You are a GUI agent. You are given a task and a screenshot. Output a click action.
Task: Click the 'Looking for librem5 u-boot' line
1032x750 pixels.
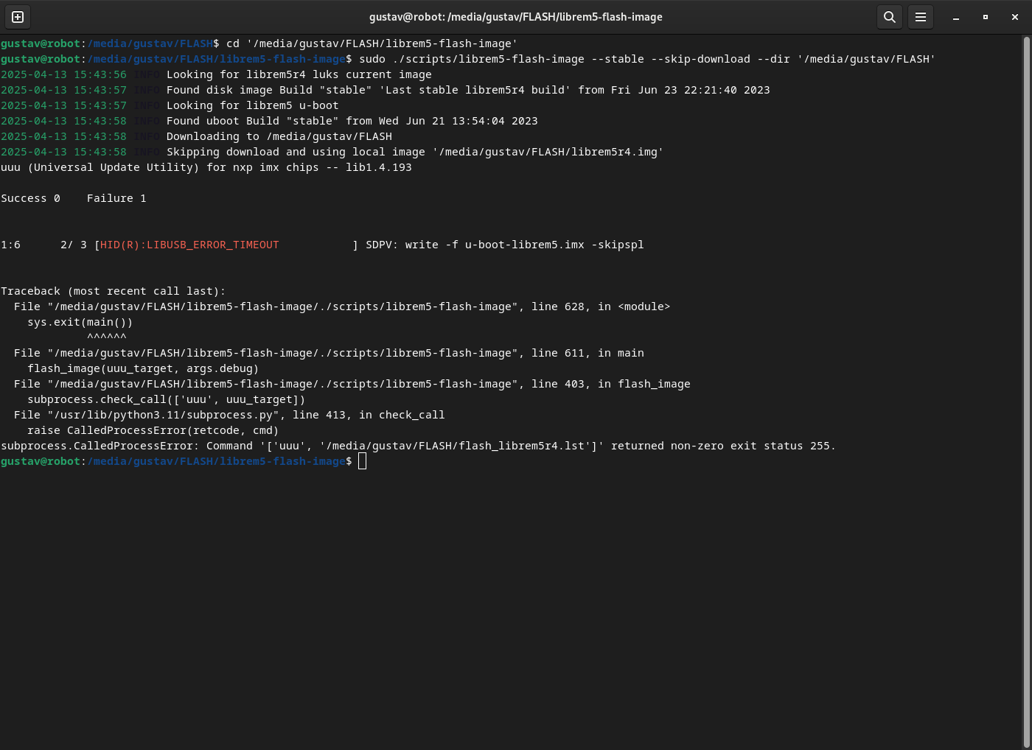253,105
